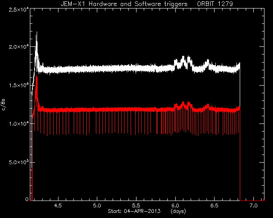Click the 5.0×10³ y-axis tick label
This screenshot has width=273, height=218.
tap(19, 162)
